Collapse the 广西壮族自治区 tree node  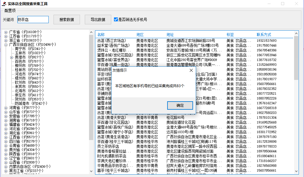[6, 44]
